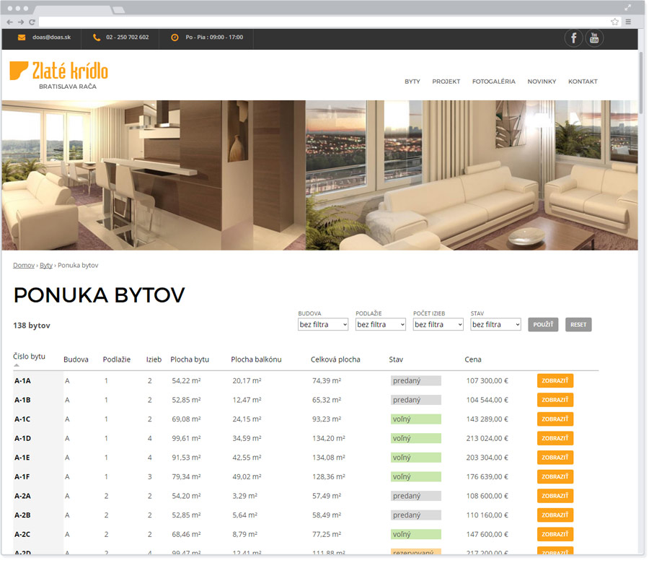Open the Facebook page icon

(x=573, y=38)
